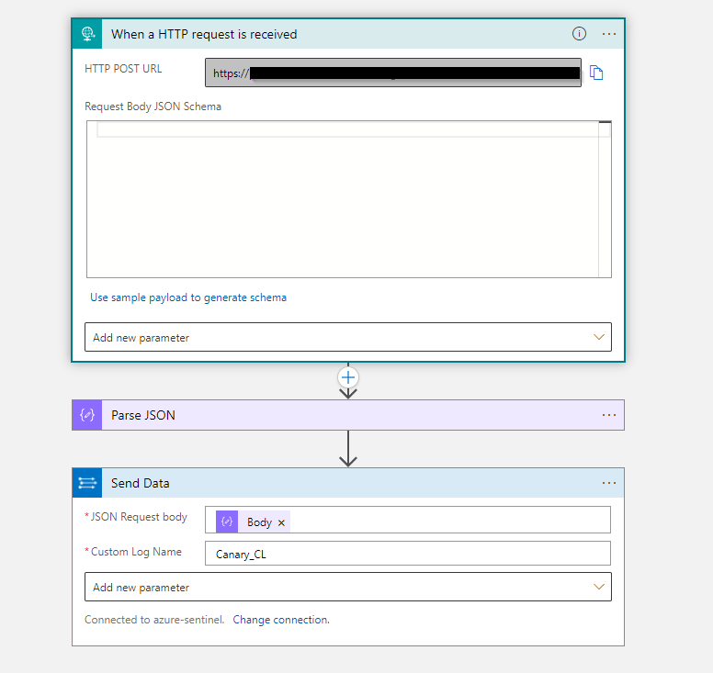
Task: Click the Send Data connector icon
Action: pos(87,483)
